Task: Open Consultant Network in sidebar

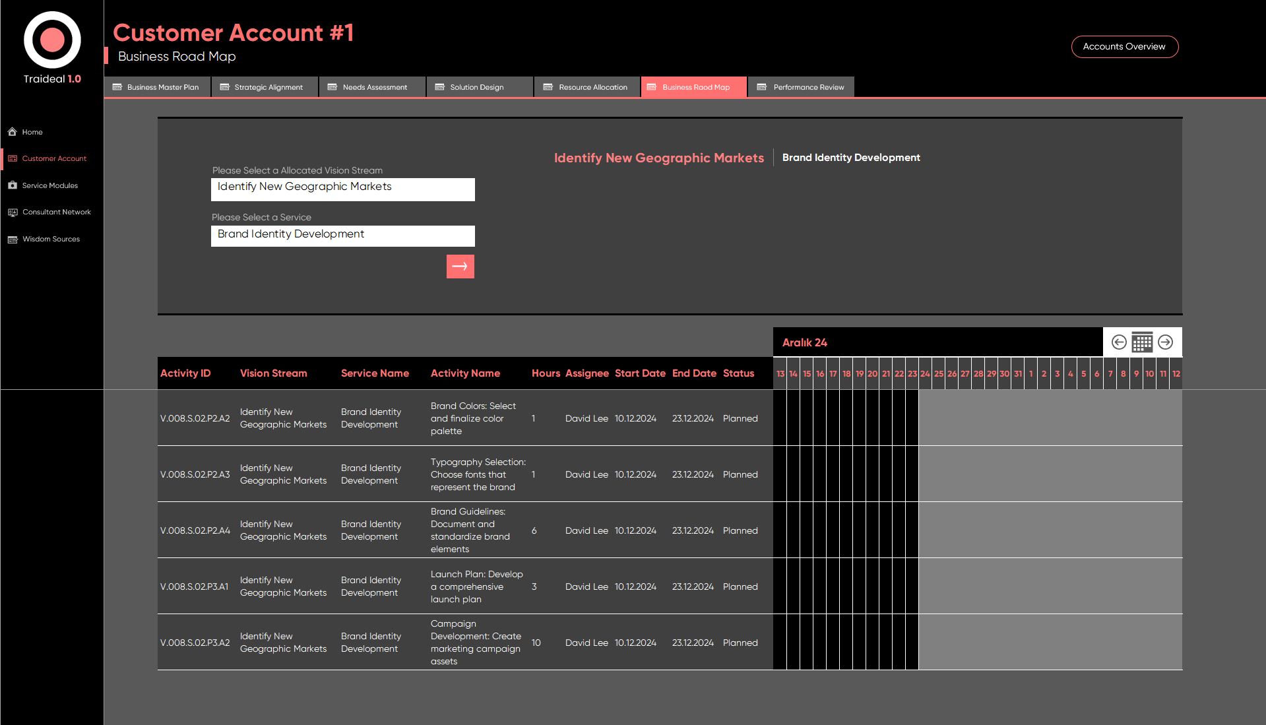Action: point(56,212)
